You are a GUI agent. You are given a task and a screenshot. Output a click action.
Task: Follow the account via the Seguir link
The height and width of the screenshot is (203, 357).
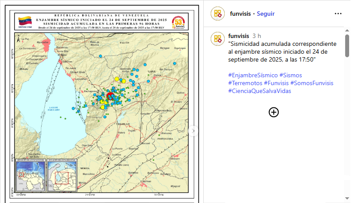265,14
